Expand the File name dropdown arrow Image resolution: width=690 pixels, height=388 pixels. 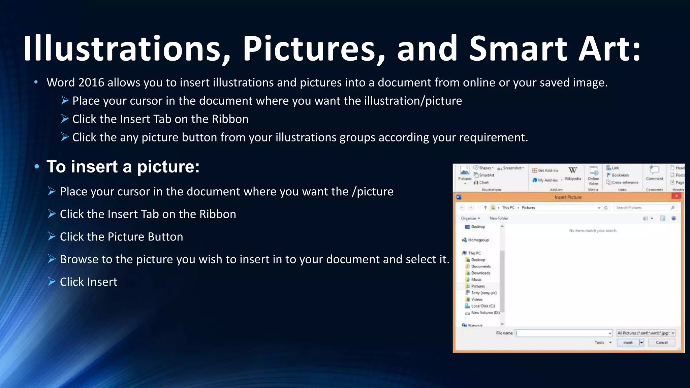tap(610, 333)
